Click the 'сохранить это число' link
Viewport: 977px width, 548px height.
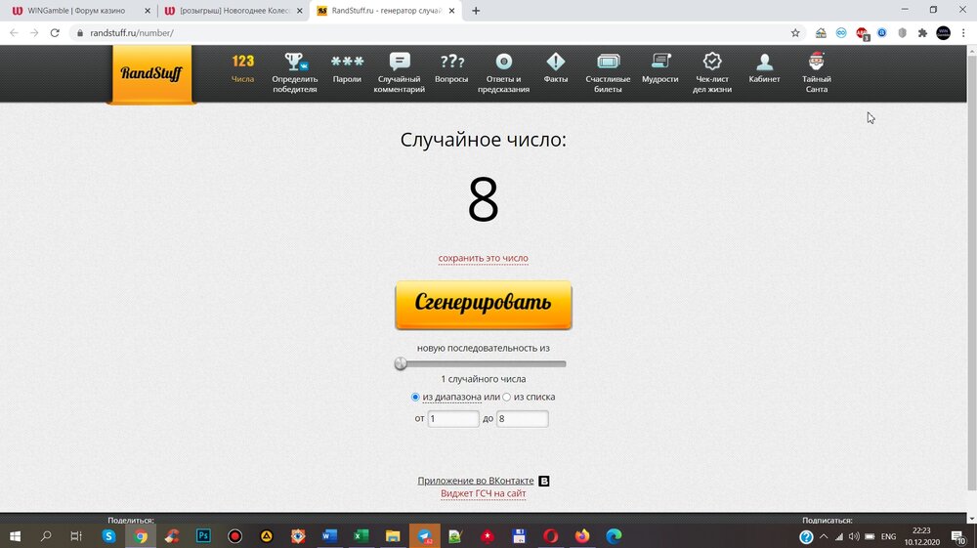click(483, 259)
